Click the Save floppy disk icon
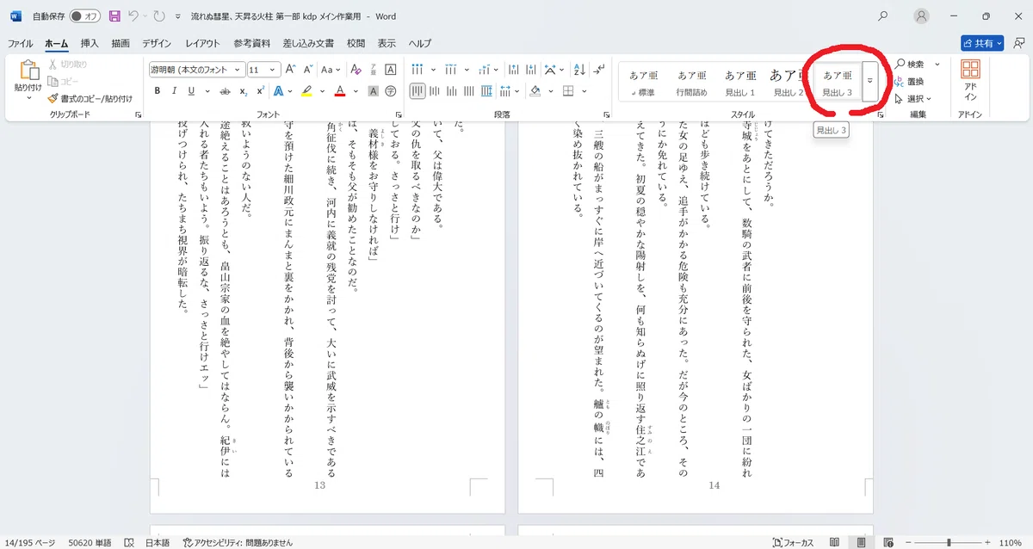 coord(114,16)
